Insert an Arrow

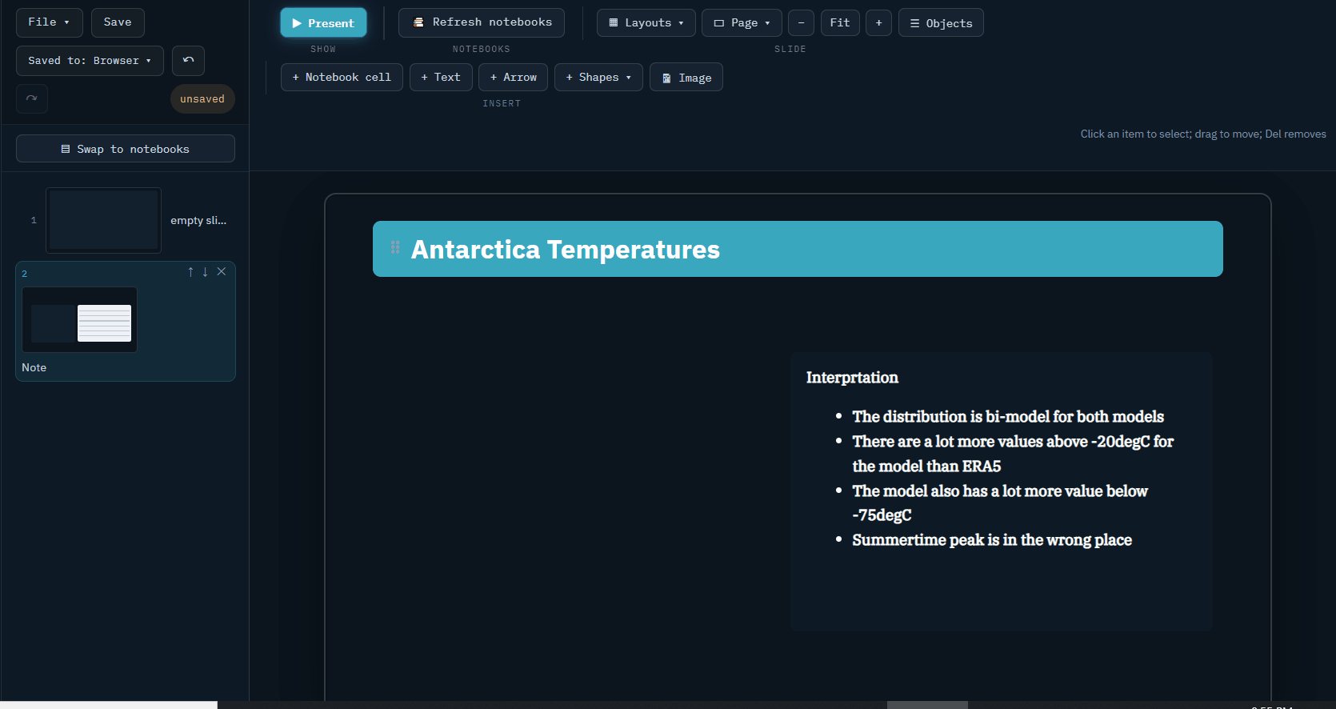pos(513,78)
